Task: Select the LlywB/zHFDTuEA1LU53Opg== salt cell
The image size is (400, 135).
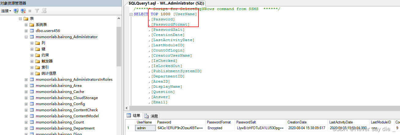Action: point(261,128)
